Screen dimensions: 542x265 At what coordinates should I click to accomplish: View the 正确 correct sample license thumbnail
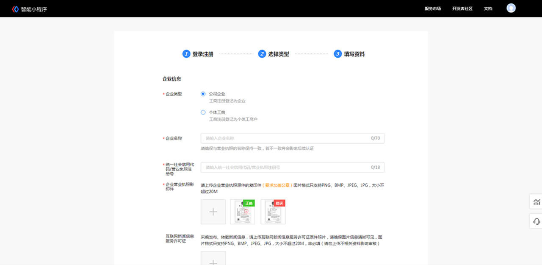pyautogui.click(x=242, y=212)
